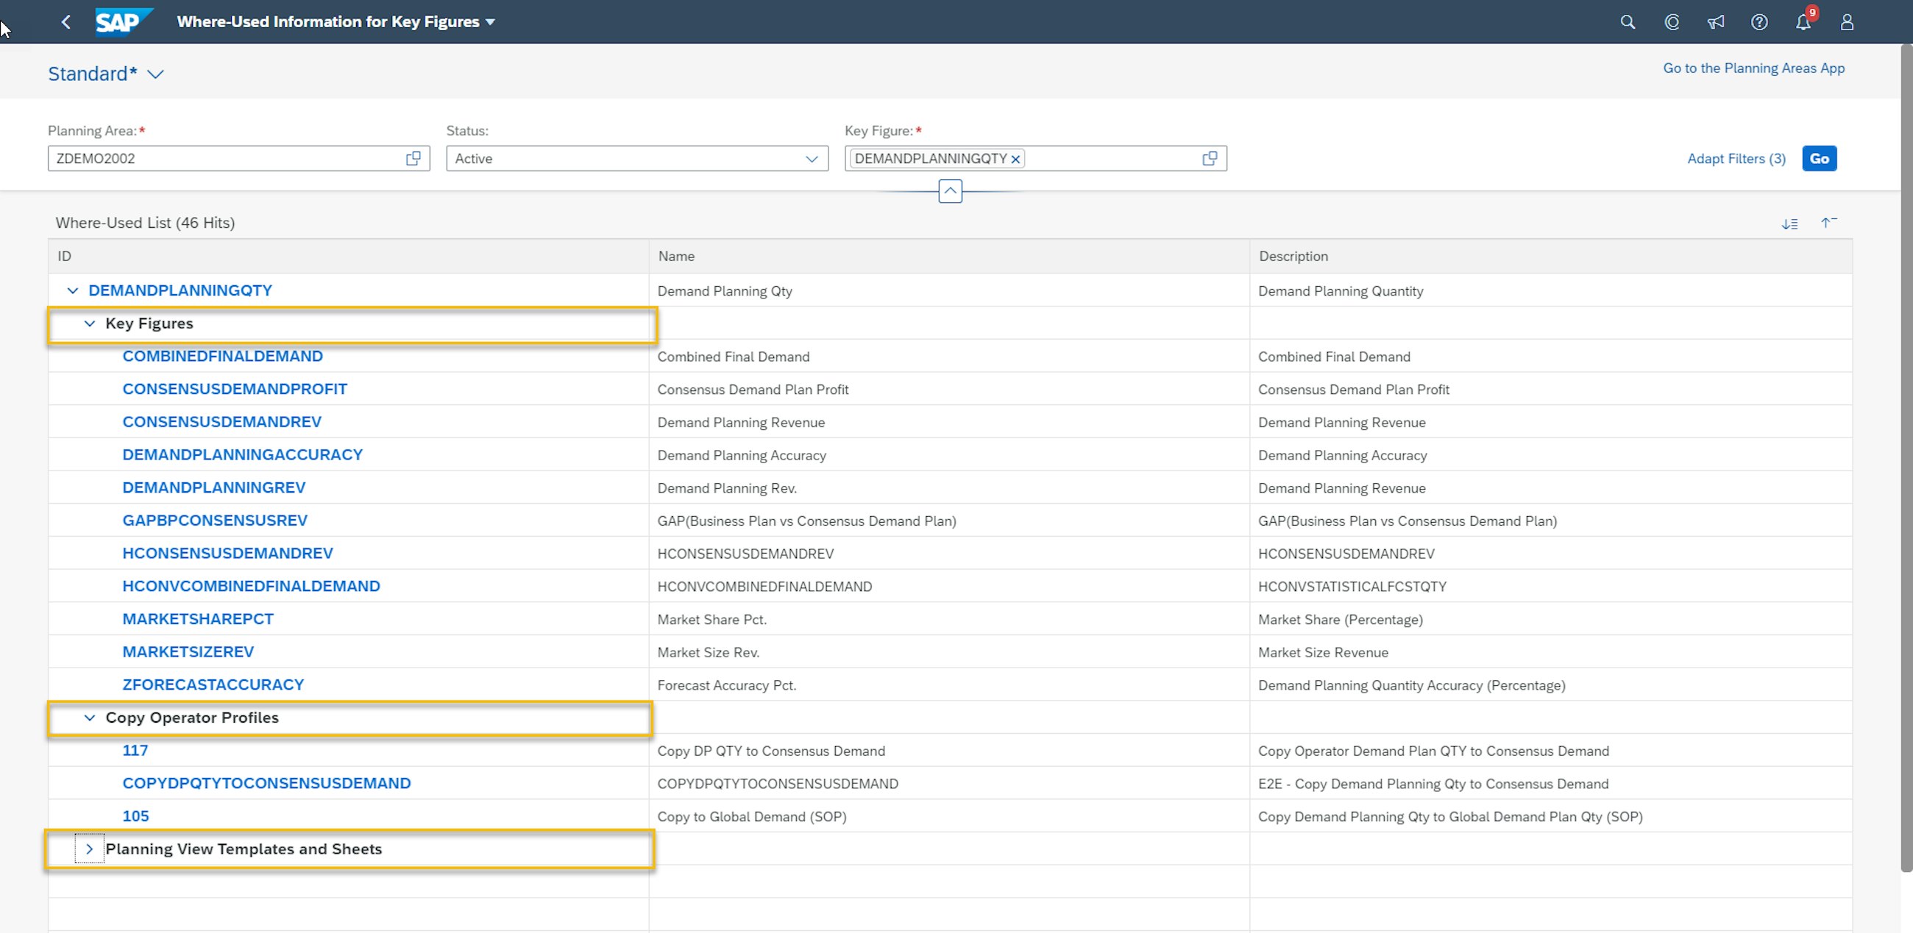Click the feedback megaphone icon

(1715, 22)
